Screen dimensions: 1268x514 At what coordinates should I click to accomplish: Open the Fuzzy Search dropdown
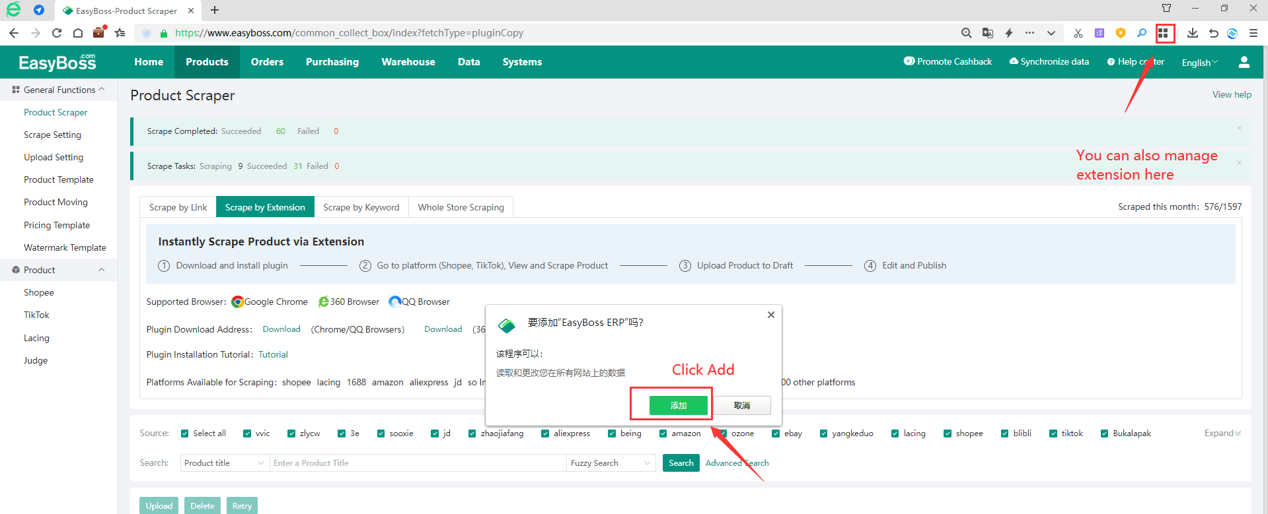click(x=611, y=463)
